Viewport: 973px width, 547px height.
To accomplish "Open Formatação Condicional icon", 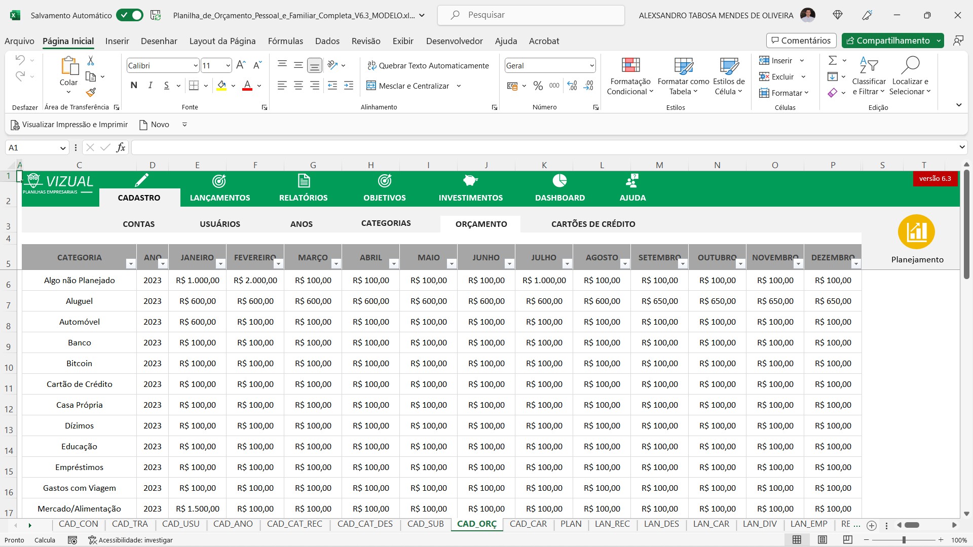I will (x=630, y=66).
